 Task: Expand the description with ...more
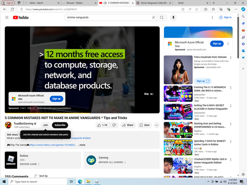[82, 145]
